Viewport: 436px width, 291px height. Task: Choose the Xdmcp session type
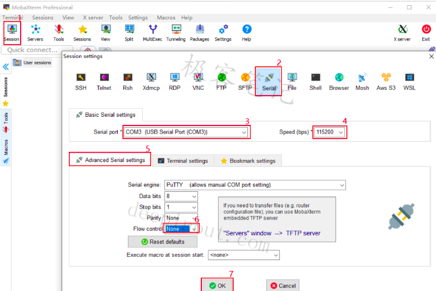[151, 82]
